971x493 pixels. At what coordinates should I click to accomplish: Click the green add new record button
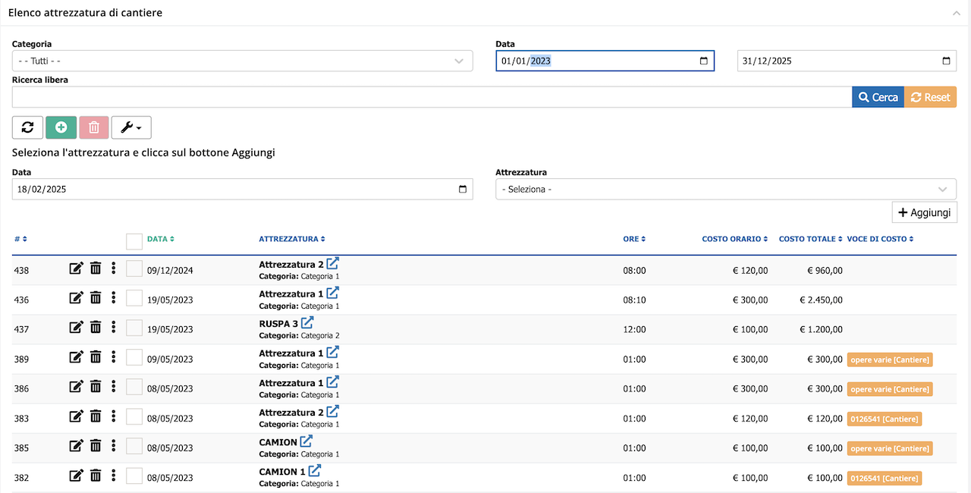tap(61, 127)
